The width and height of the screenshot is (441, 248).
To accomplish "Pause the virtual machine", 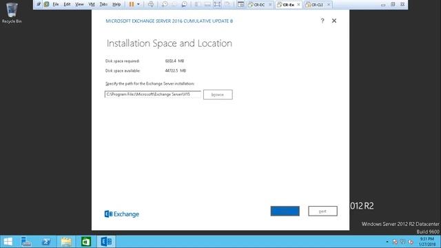I will 132,4.
